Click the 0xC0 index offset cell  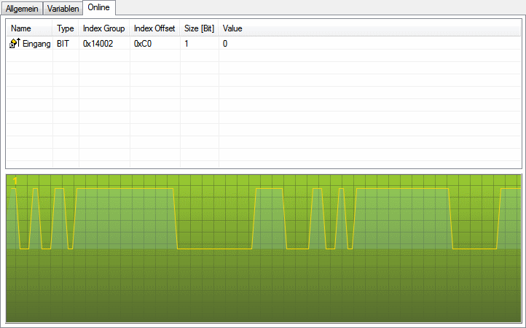point(143,44)
